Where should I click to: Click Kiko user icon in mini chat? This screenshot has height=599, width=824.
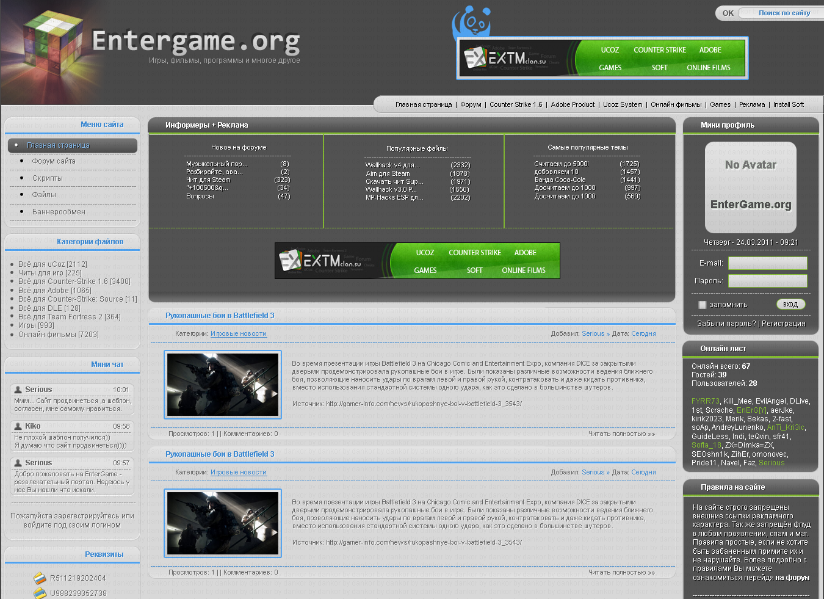[18, 426]
